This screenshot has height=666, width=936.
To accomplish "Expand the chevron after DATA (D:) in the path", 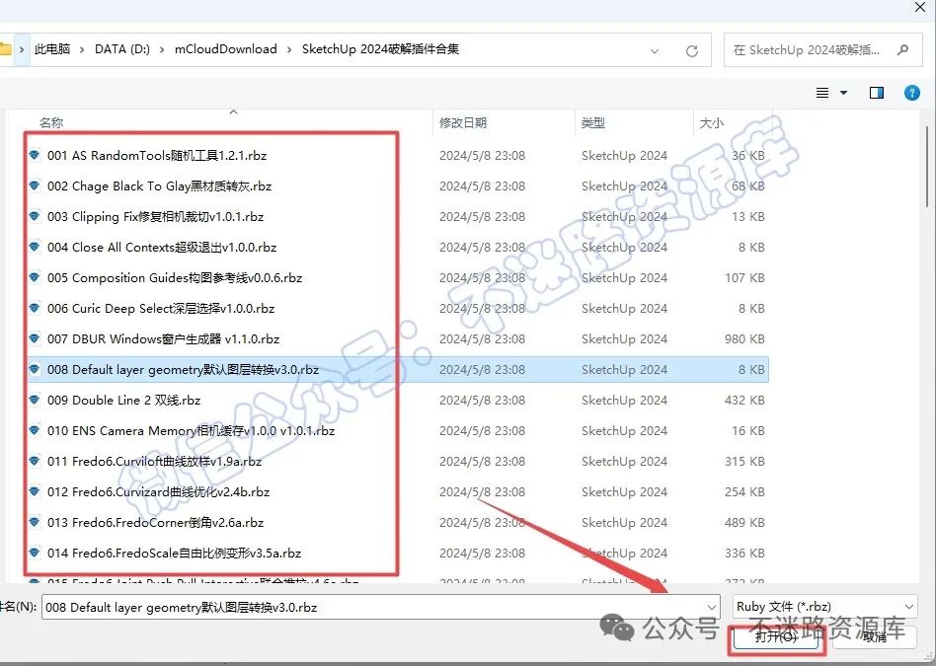I will point(162,49).
